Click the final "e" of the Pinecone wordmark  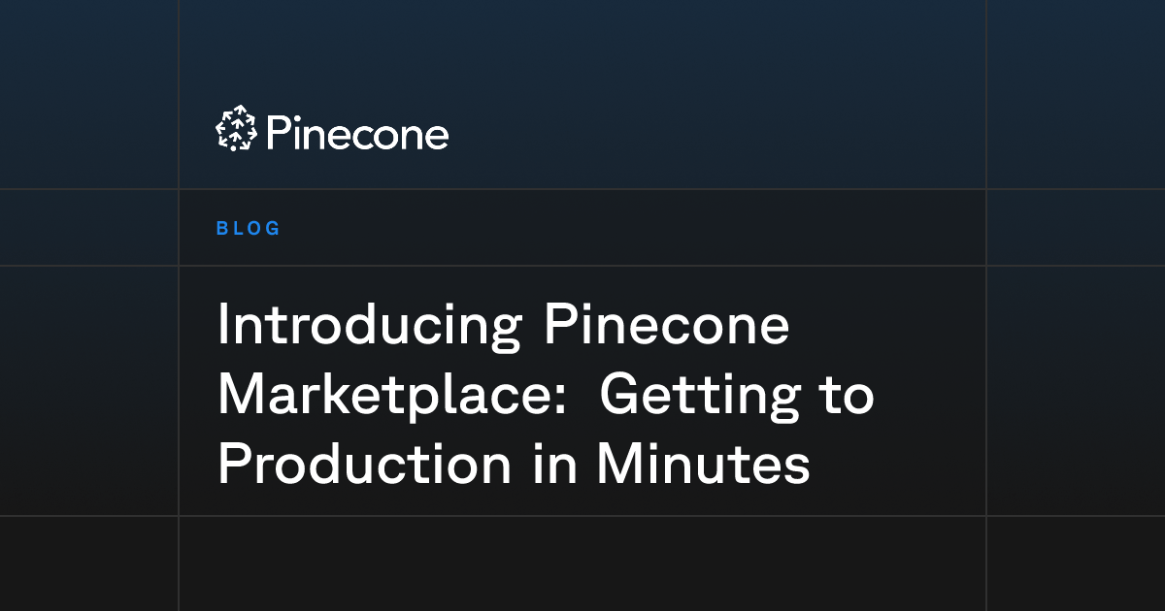click(437, 138)
